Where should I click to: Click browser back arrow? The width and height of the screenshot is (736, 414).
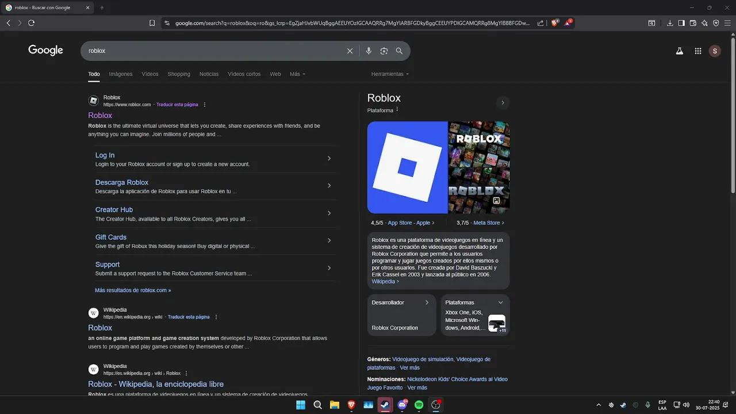point(9,23)
